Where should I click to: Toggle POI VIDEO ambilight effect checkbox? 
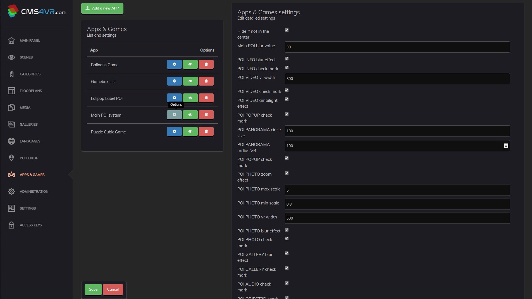[287, 99]
